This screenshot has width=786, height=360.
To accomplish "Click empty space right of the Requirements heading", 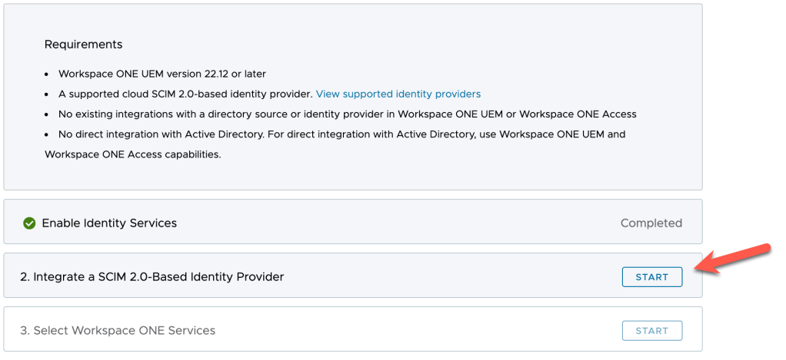I will point(385,45).
